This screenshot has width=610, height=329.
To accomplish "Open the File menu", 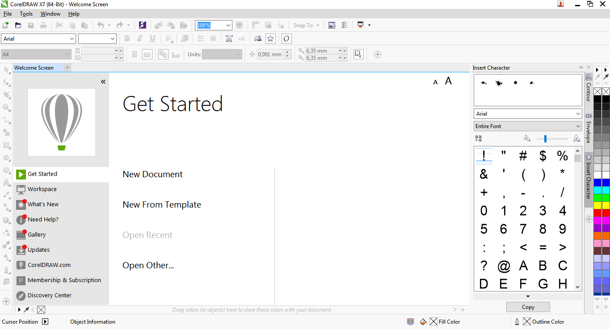I will point(8,14).
